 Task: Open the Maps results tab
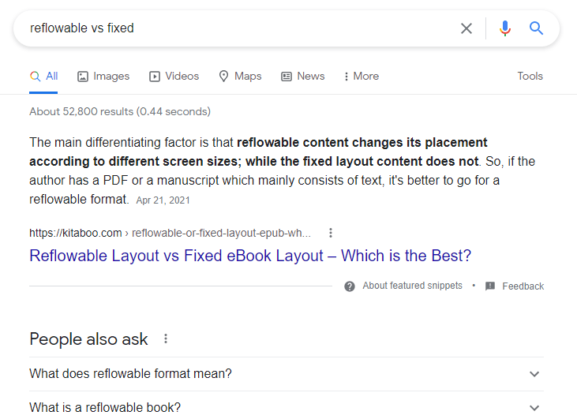pos(240,77)
